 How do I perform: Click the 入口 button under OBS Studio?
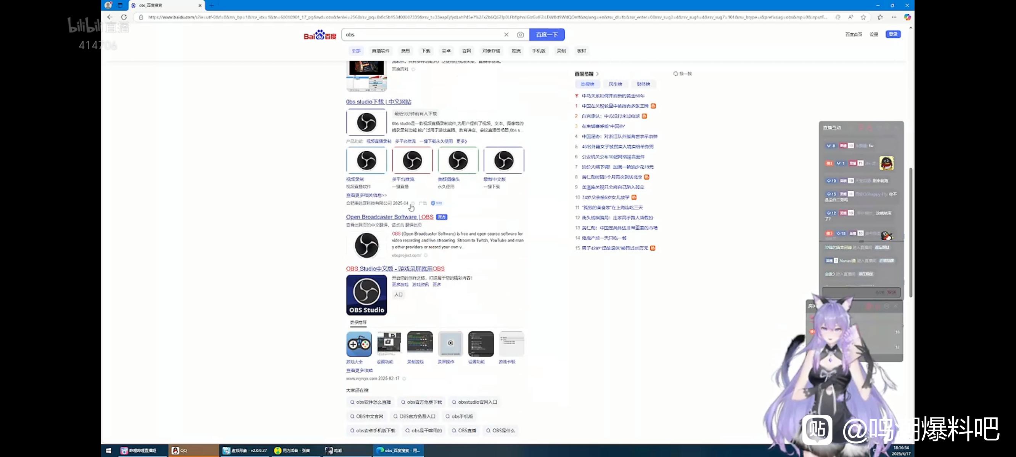(x=399, y=295)
